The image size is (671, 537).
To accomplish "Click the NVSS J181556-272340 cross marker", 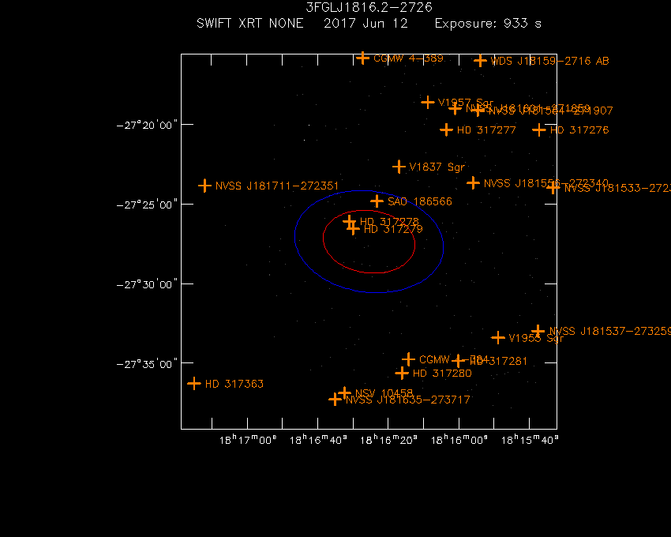I will pyautogui.click(x=473, y=183).
